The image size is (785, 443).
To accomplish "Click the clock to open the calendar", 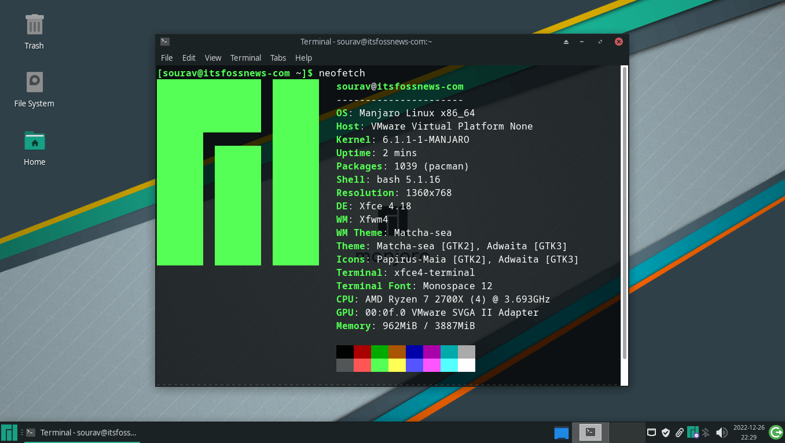I will coord(749,432).
